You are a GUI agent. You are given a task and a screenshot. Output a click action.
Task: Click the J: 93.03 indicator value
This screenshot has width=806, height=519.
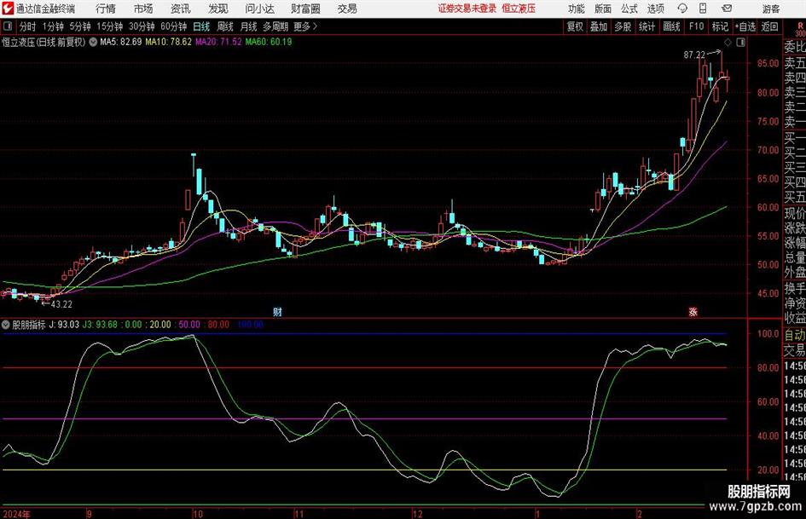point(64,325)
